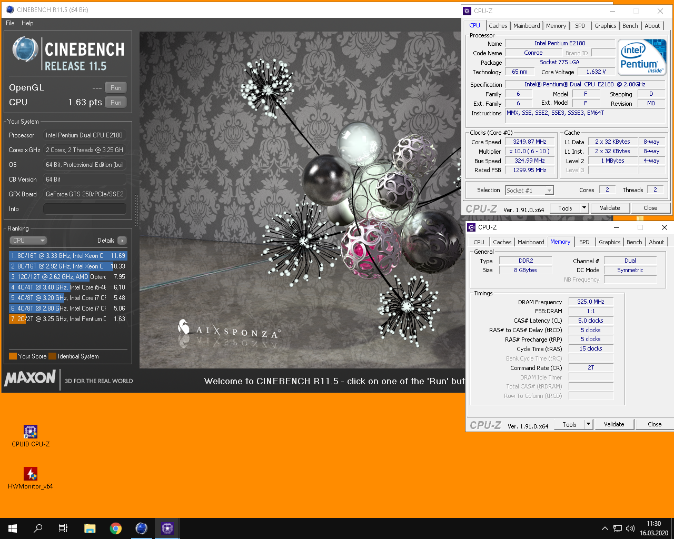Click Validate in upper CPU-Z window

[x=610, y=208]
